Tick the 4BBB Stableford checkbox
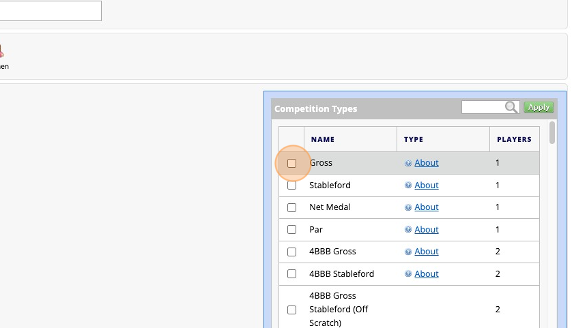This screenshot has width=587, height=328. 292,274
